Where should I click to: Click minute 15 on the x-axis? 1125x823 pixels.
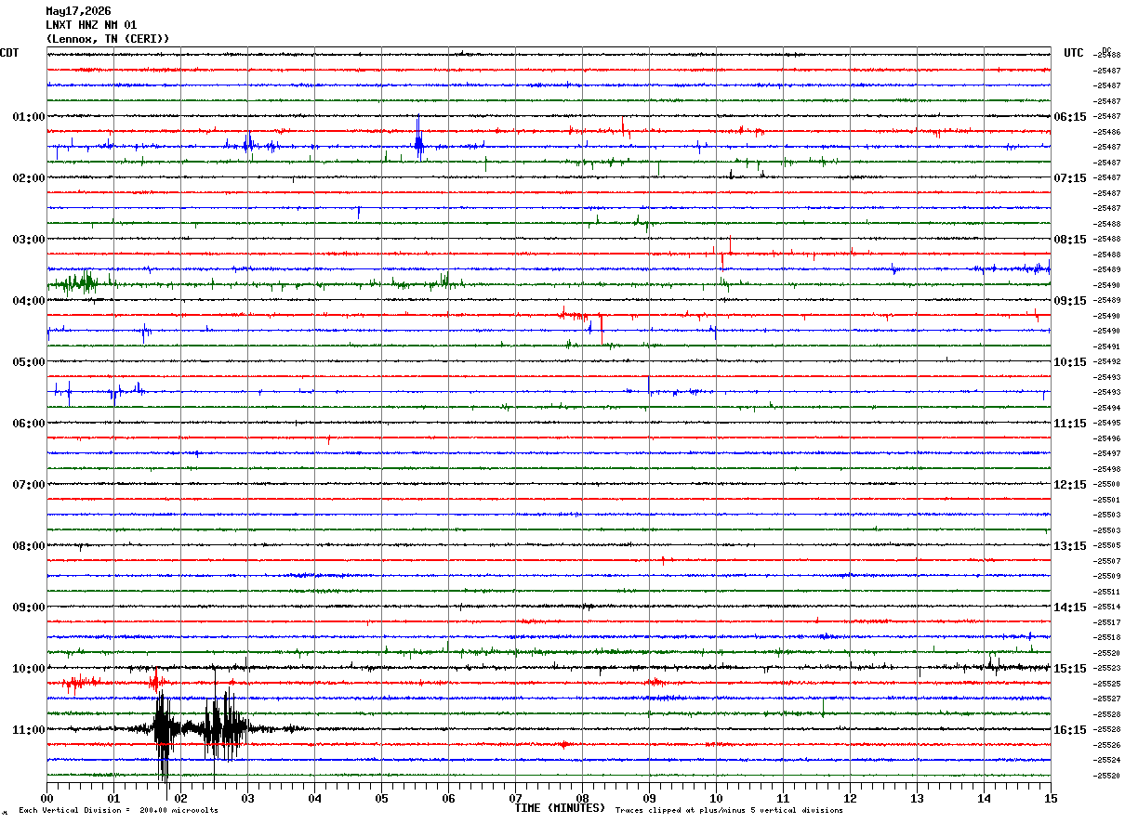(x=1051, y=797)
